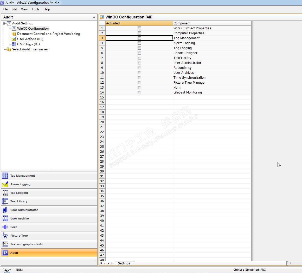Click the Horn component cell
Screen dimensions: 302x273
(212, 87)
